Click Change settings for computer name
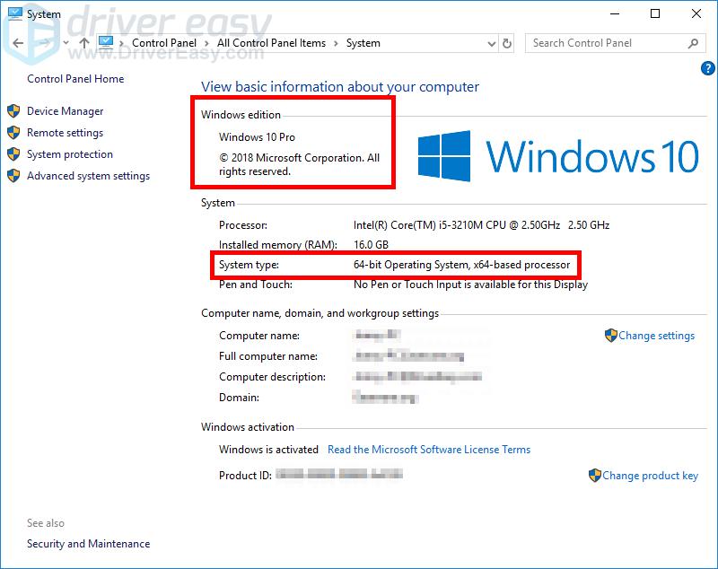 click(656, 336)
